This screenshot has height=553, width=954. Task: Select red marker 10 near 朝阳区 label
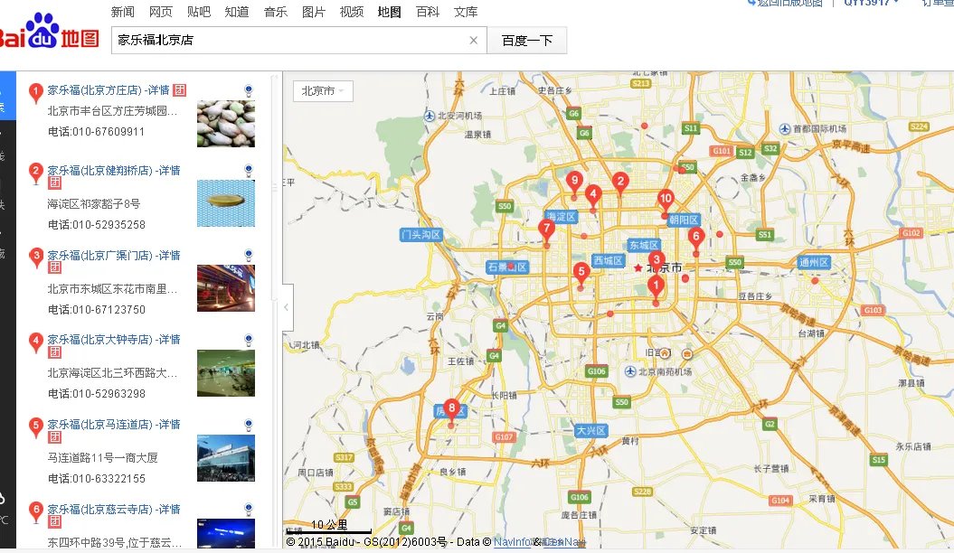[x=667, y=196]
